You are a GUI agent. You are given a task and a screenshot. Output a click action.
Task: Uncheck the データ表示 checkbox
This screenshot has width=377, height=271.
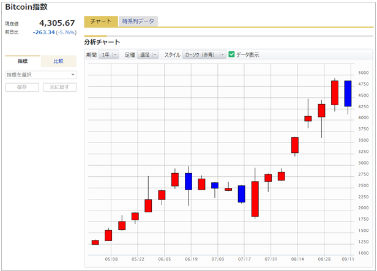231,54
